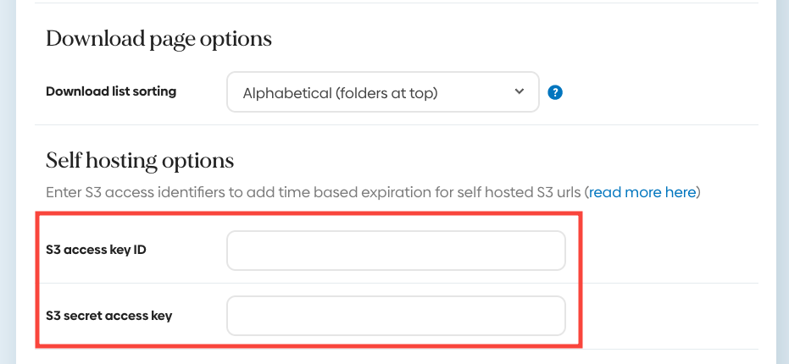
Task: Click the 'S3 access key ID' label
Action: [97, 251]
